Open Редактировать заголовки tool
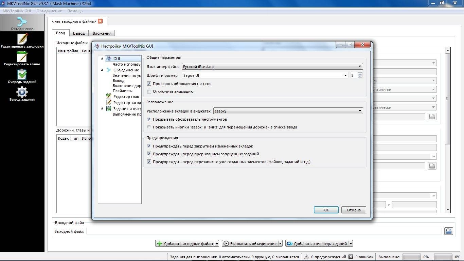464x261 pixels. (22, 40)
